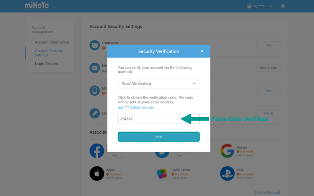Click the Username smiley face icon
314x196 pixels.
click(x=95, y=45)
